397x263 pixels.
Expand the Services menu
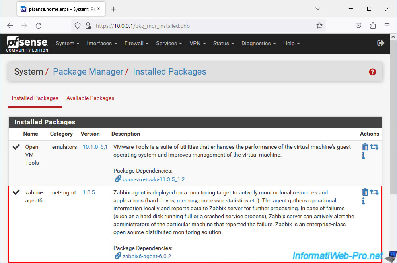coord(169,43)
